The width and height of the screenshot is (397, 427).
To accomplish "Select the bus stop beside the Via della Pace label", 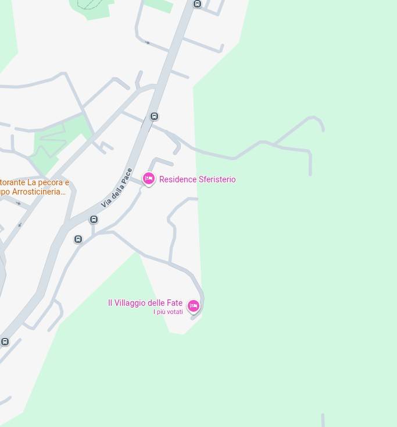I will (x=94, y=219).
